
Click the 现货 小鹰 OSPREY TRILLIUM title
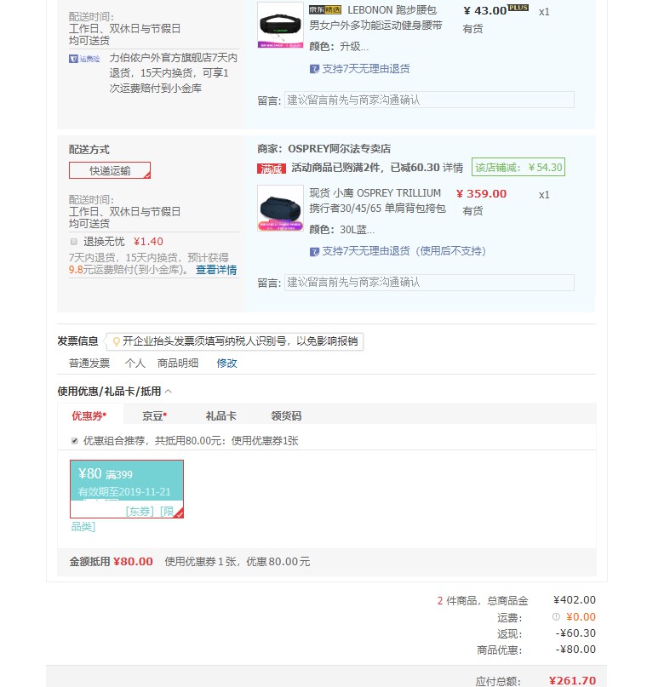click(x=378, y=201)
